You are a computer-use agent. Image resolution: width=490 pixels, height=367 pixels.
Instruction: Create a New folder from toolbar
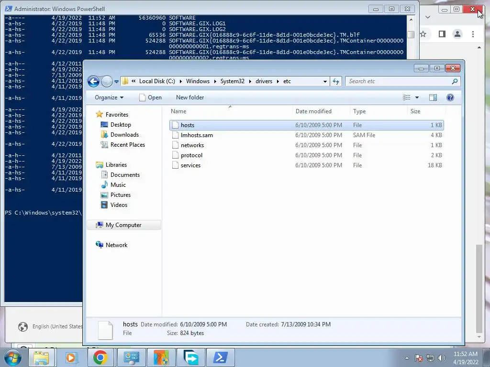[190, 97]
